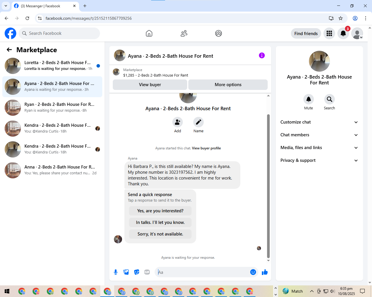Click the chat vertical scrollbar
The height and width of the screenshot is (297, 372).
tap(268, 186)
